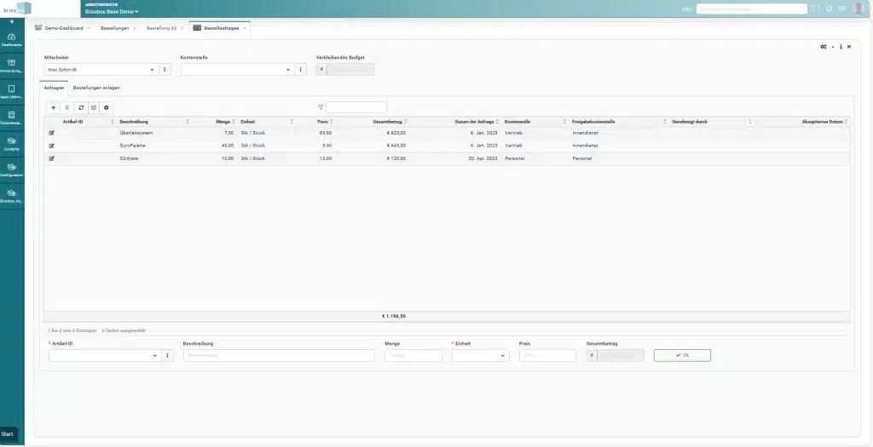
Task: Open the user avatar menu
Action: 859,9
